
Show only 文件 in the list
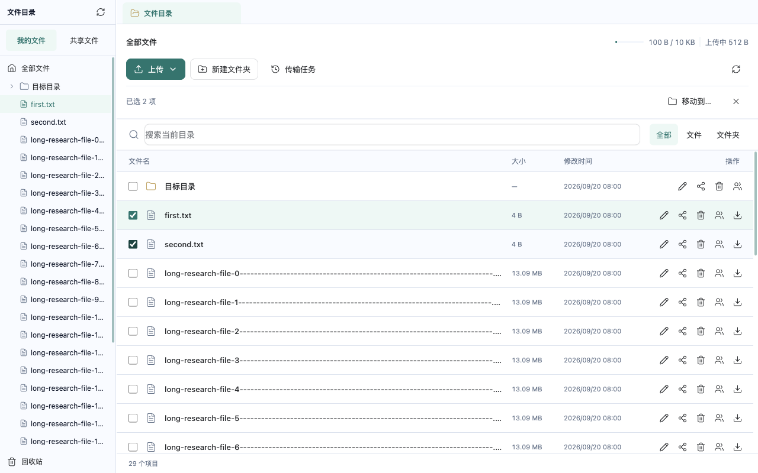point(694,135)
